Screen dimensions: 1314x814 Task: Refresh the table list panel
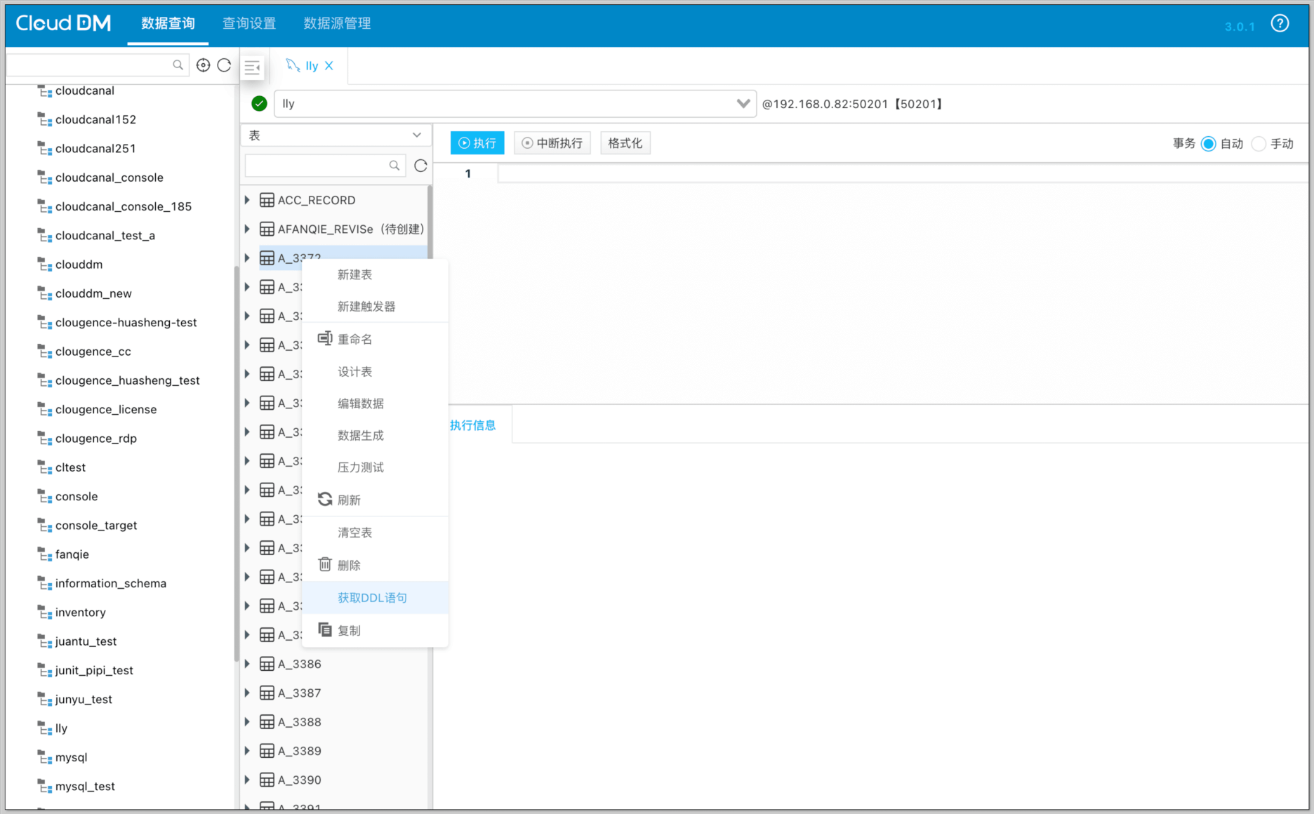[420, 166]
